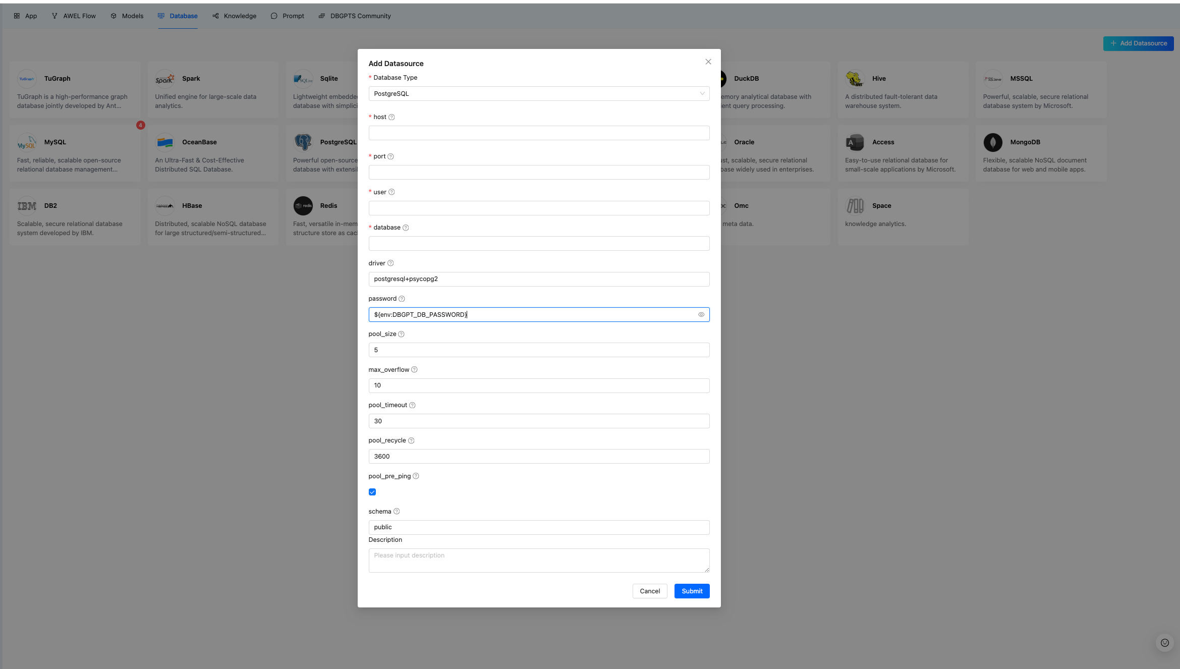
Task: Click the Database Type chevron arrow
Action: [702, 94]
